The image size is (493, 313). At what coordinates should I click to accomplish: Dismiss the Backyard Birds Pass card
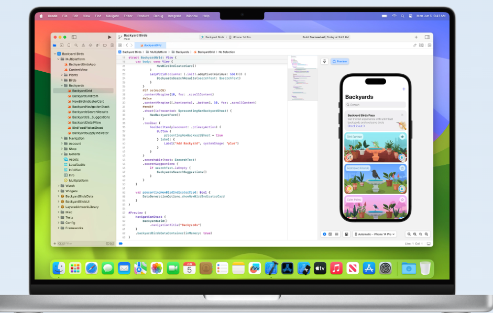pos(402,115)
